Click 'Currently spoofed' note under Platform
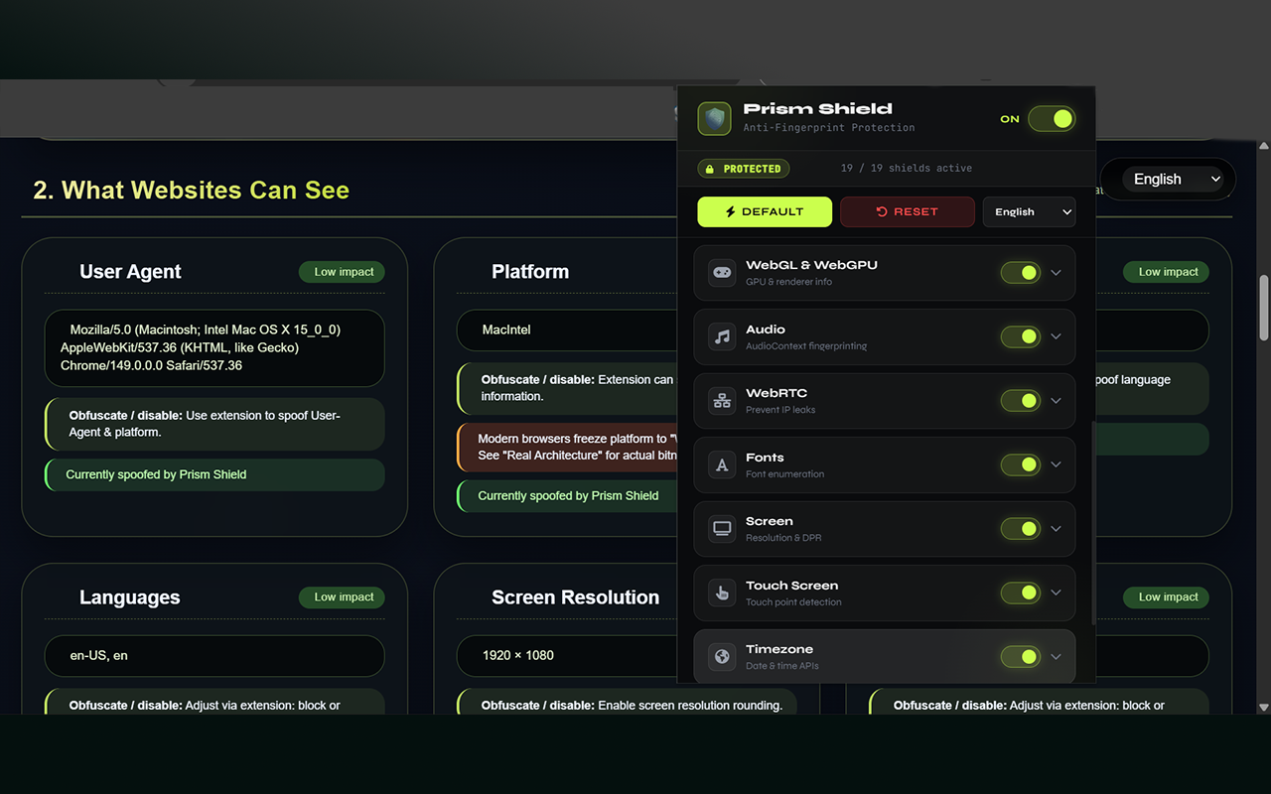 [x=568, y=496]
